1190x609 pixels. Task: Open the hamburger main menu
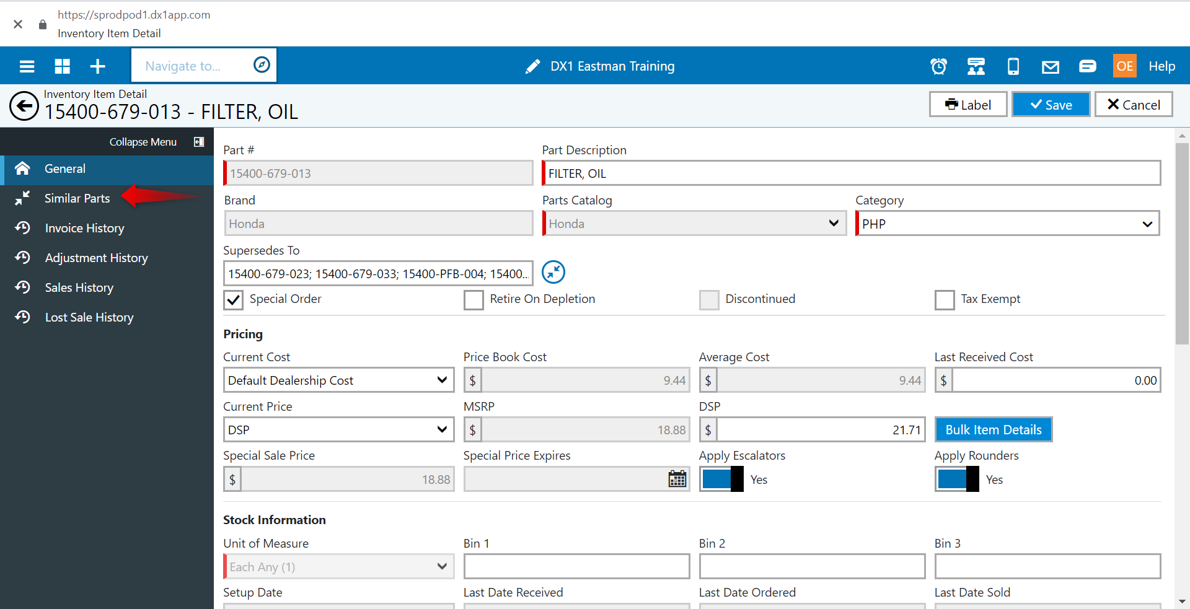point(27,66)
